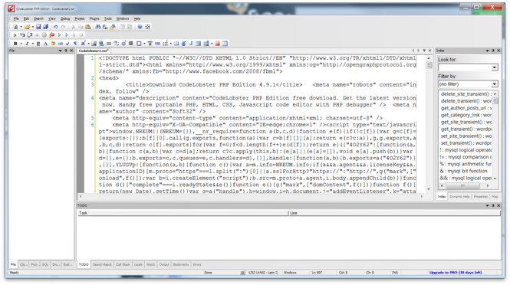
Task: Open the Debug menu
Action: (65, 18)
